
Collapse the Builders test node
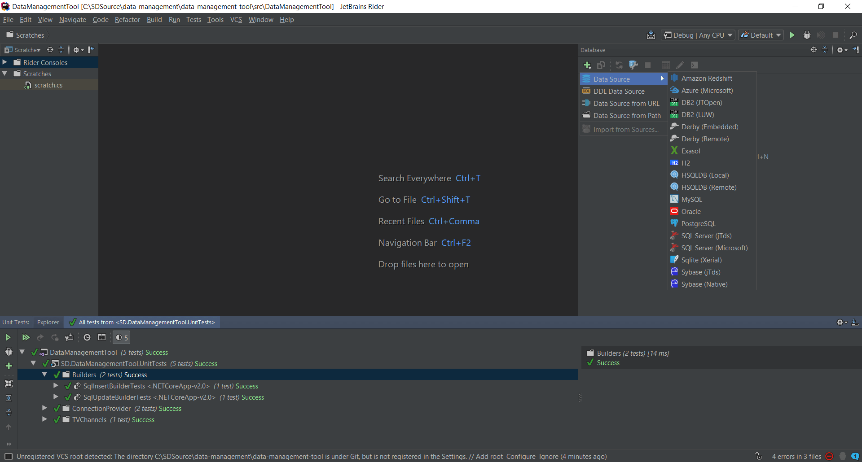[x=44, y=375]
